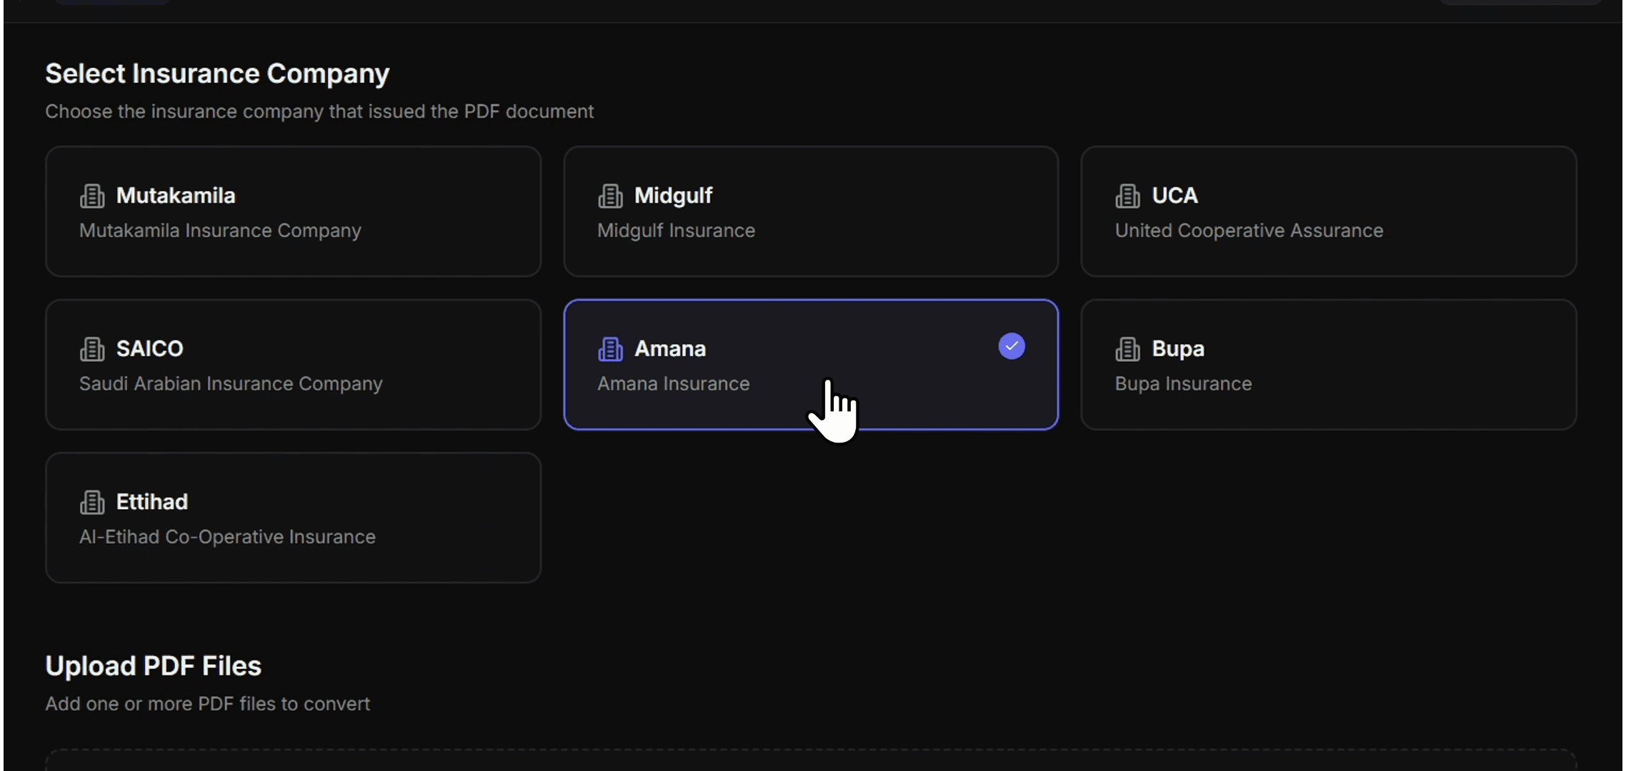
Task: Select the UCA insurance card
Action: pos(1329,211)
